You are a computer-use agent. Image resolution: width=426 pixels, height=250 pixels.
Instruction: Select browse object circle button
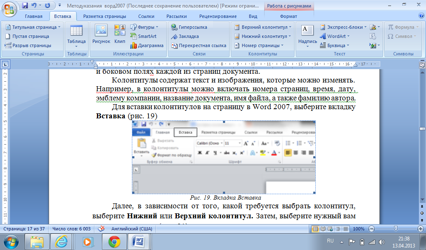coord(422,213)
